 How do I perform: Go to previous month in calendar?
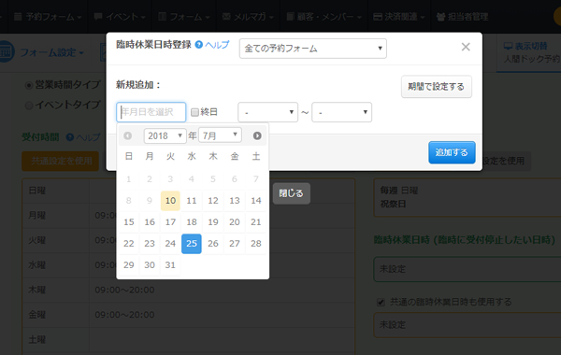click(128, 135)
